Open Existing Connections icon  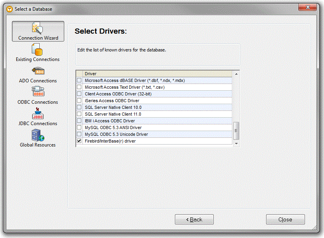pyautogui.click(x=37, y=50)
